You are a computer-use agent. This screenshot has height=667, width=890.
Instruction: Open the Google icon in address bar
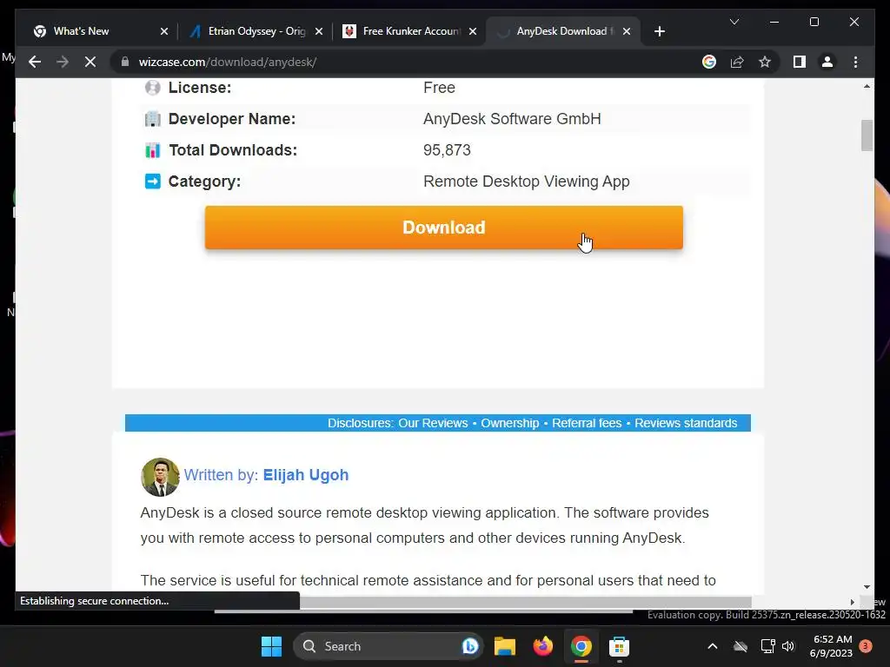(x=709, y=62)
